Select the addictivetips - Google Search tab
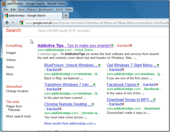 [33, 16]
